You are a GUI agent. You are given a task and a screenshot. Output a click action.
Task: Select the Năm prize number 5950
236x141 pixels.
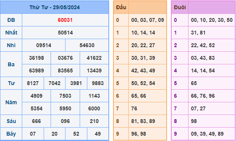(x=65, y=108)
